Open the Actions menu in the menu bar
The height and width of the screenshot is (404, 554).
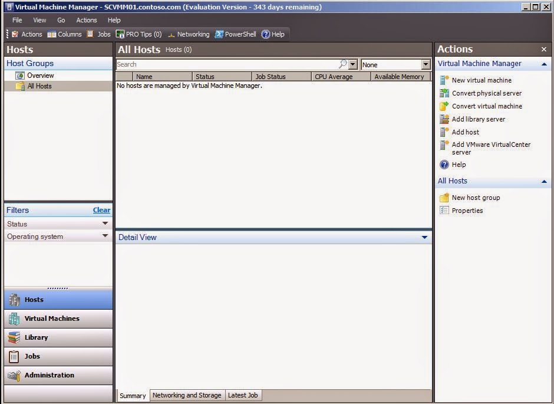pyautogui.click(x=87, y=20)
